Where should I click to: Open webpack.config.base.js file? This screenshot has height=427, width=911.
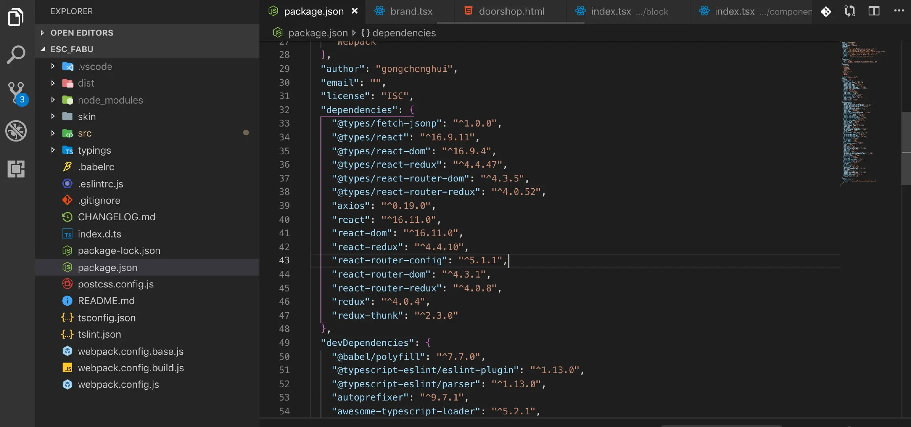click(147, 351)
